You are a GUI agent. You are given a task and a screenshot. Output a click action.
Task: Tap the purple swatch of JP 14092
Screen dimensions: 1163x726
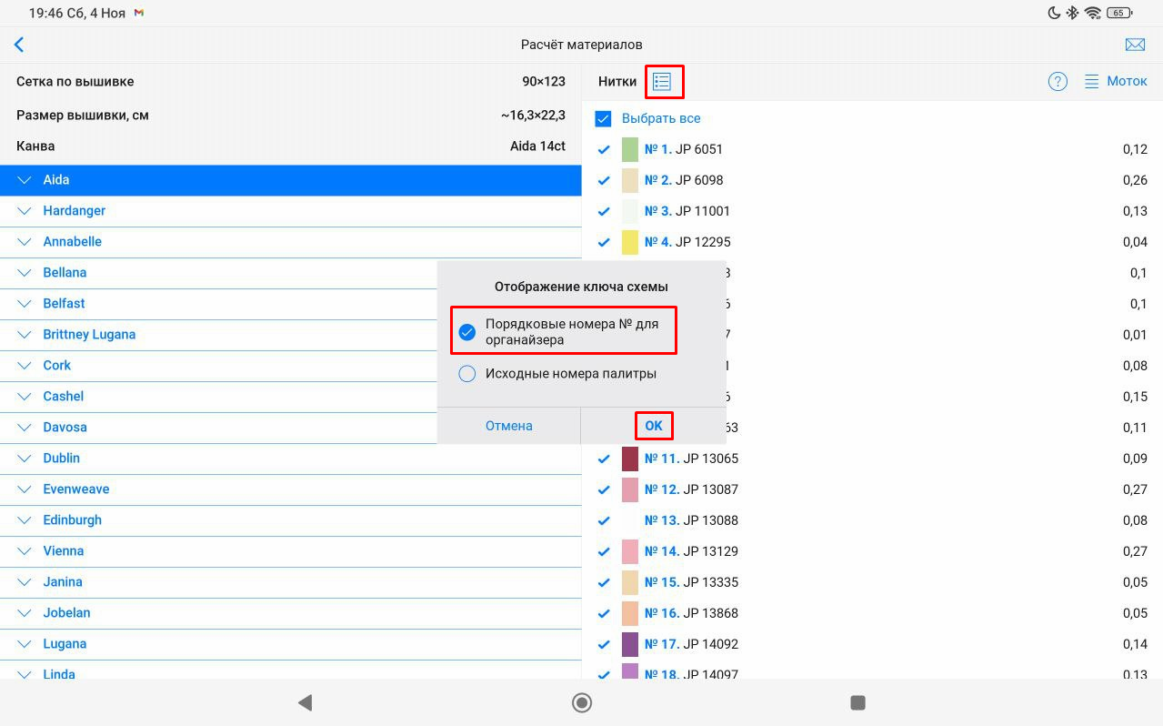pyautogui.click(x=630, y=644)
